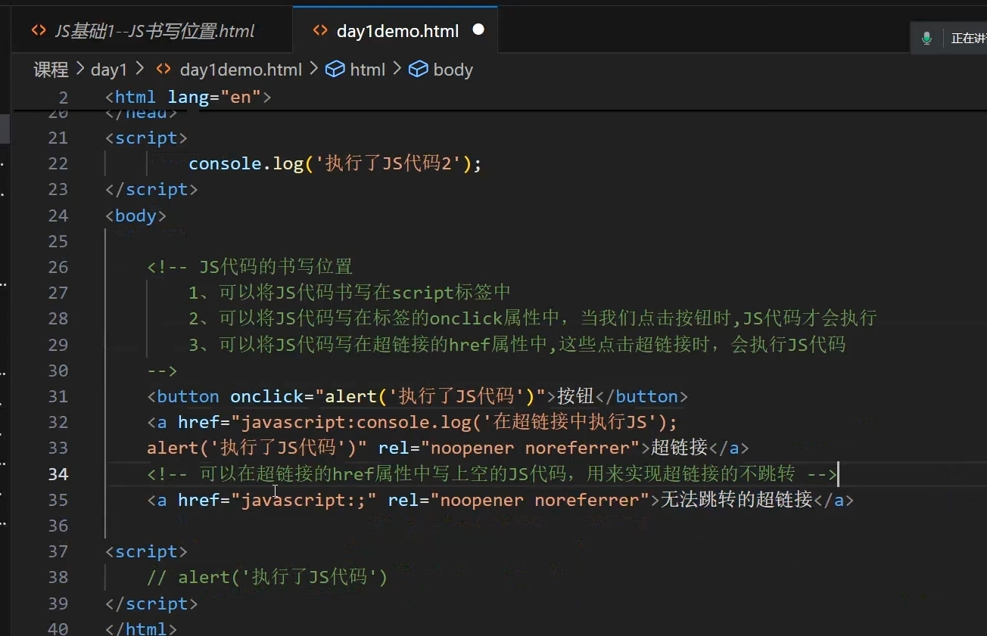
Task: Click line number 34 in the gutter
Action: (x=58, y=474)
